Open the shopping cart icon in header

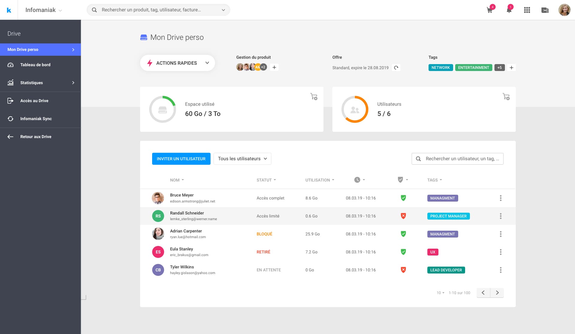click(x=490, y=10)
